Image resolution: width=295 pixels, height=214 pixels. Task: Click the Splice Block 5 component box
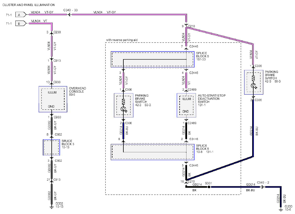click(51, 147)
